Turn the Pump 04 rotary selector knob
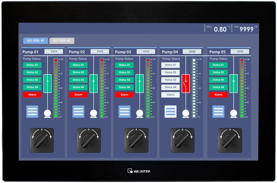The height and width of the screenshot is (183, 277). [x=183, y=140]
